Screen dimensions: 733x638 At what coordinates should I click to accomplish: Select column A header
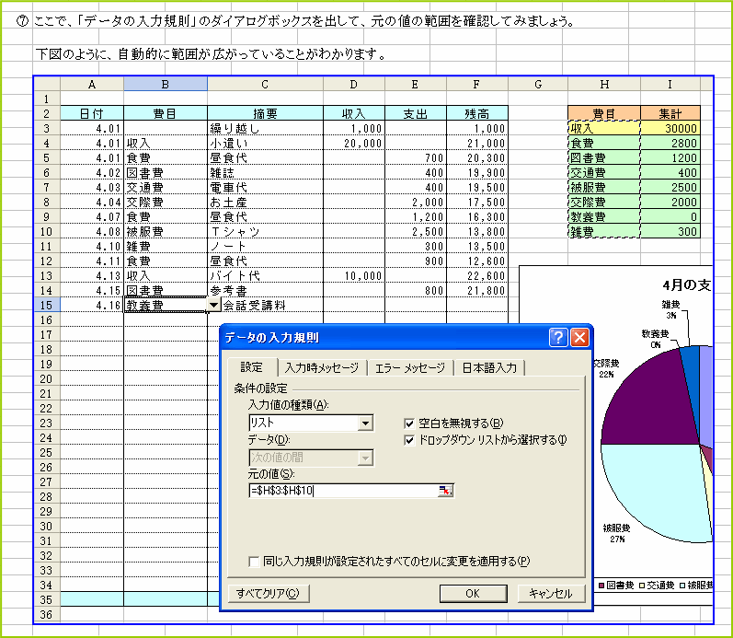click(92, 85)
